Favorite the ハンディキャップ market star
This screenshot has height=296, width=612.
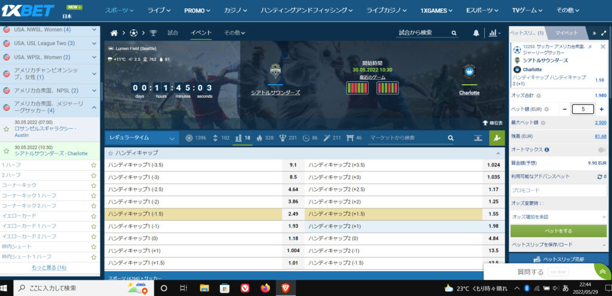click(111, 153)
